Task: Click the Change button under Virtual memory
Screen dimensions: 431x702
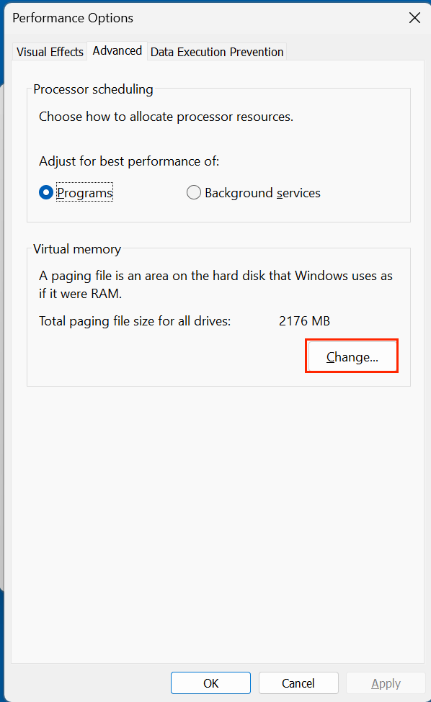Action: coord(352,356)
